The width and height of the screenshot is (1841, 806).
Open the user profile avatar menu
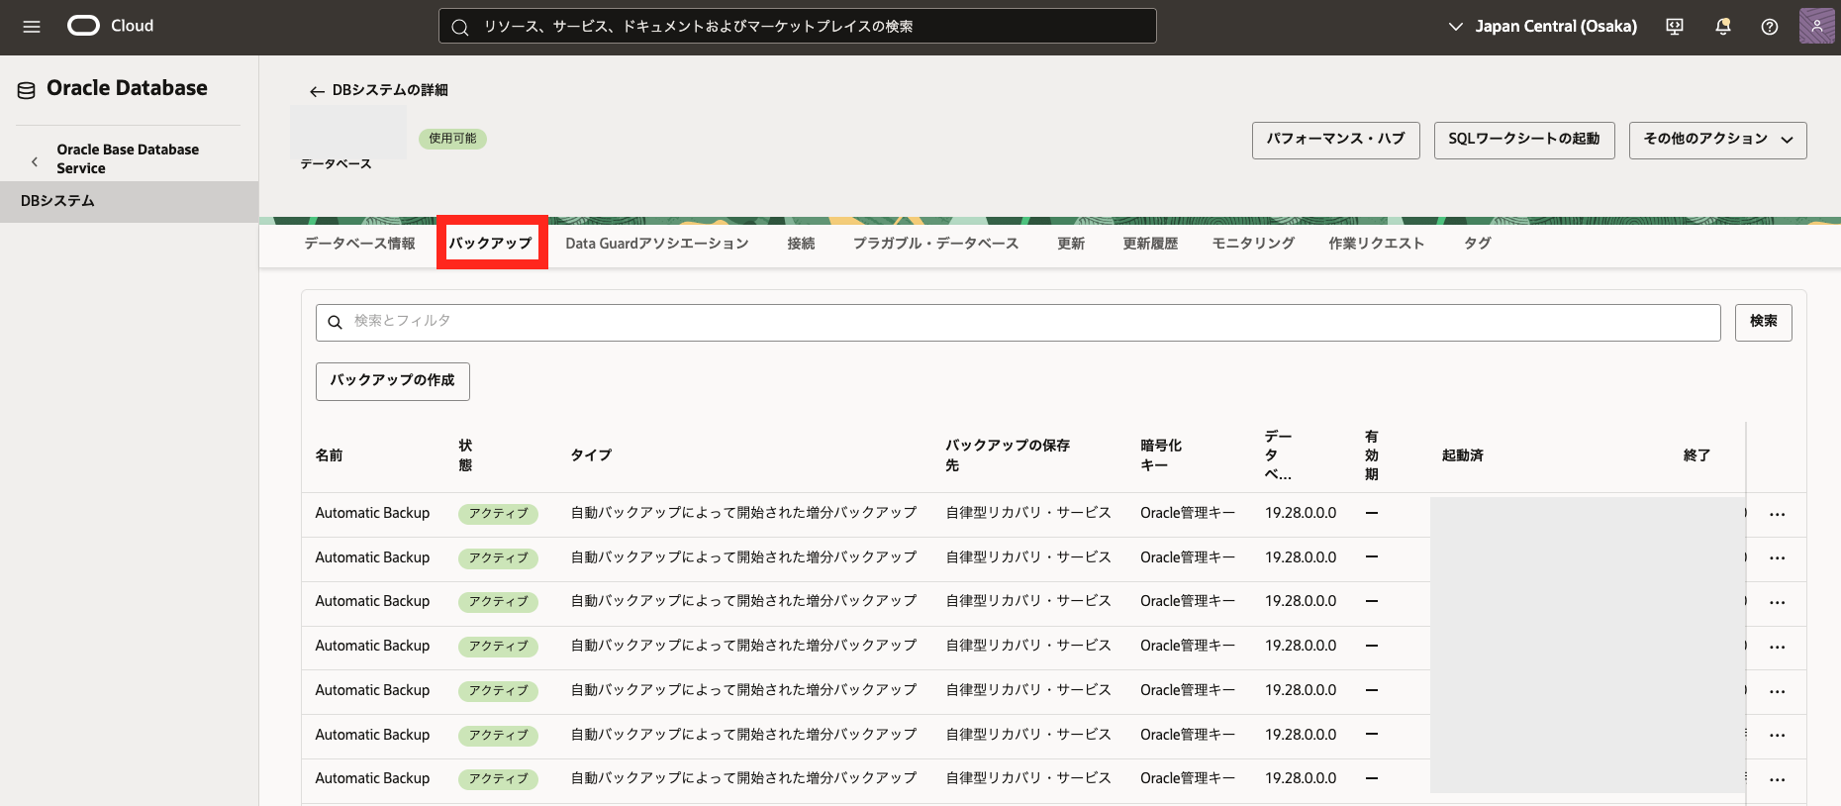tap(1816, 27)
